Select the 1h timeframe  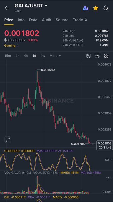click(x=17, y=56)
